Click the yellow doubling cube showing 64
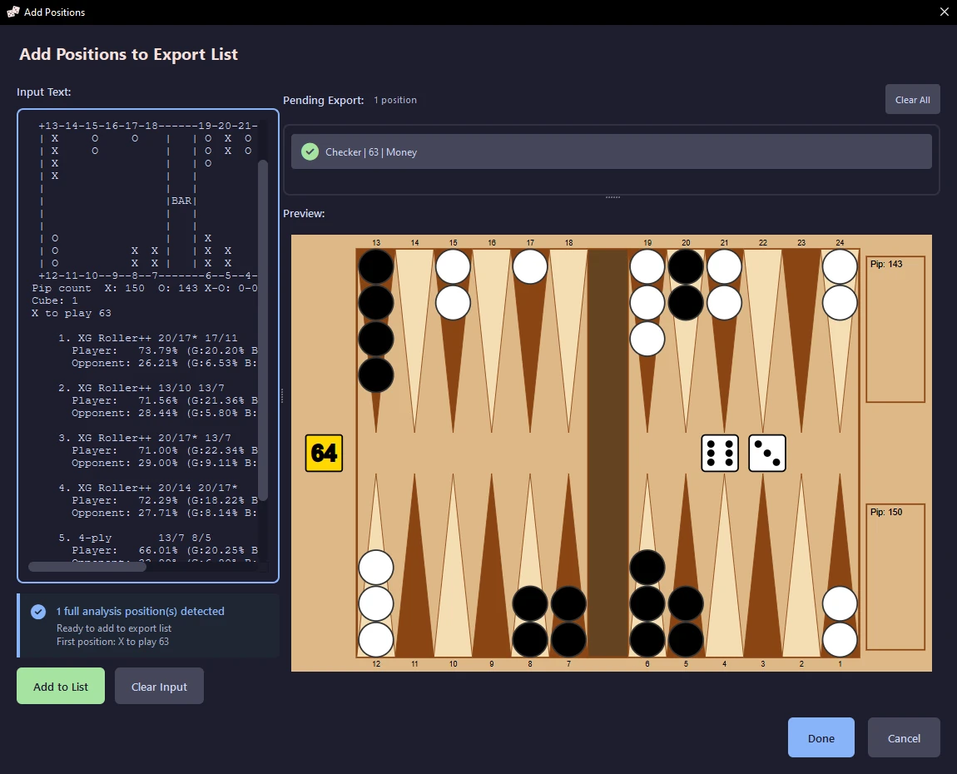 coord(324,453)
